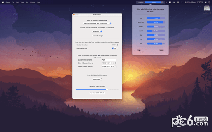Click the menu bar item length slider

point(97,89)
